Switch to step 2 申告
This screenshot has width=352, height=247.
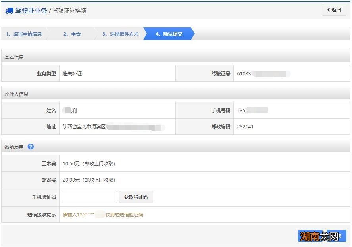pos(72,34)
